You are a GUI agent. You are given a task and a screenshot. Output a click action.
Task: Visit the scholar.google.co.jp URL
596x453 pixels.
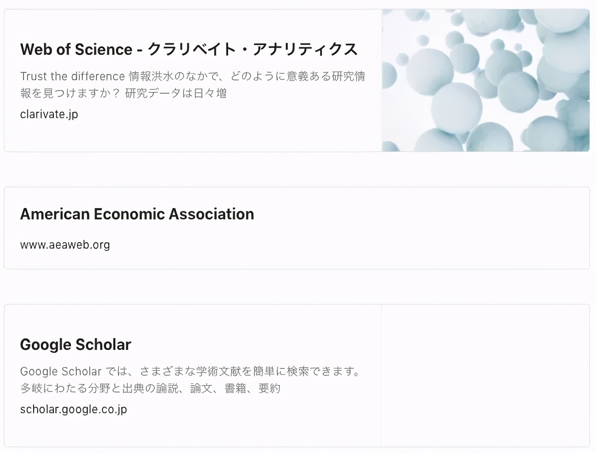(x=73, y=409)
